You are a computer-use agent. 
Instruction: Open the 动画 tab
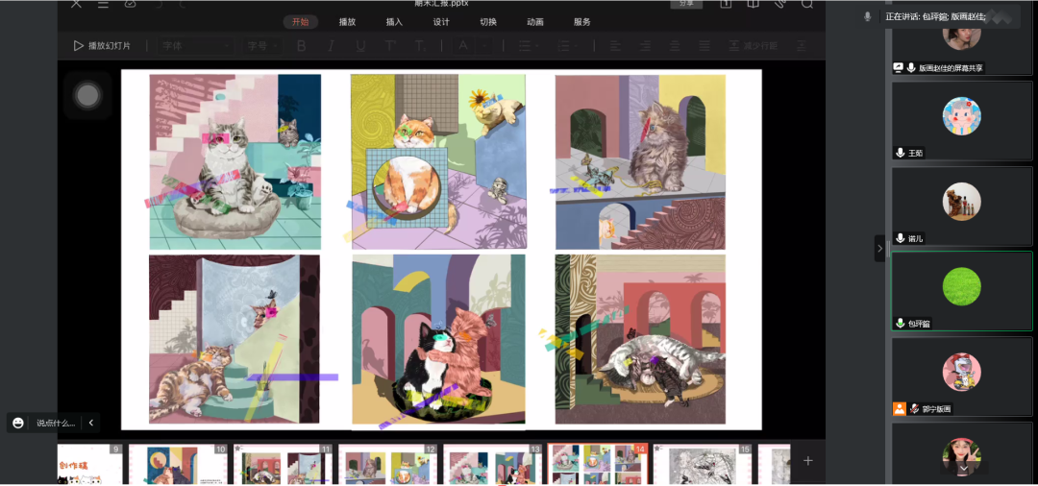click(535, 22)
